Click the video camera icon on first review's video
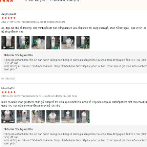This screenshot has height=147, width=147. (4, 47)
